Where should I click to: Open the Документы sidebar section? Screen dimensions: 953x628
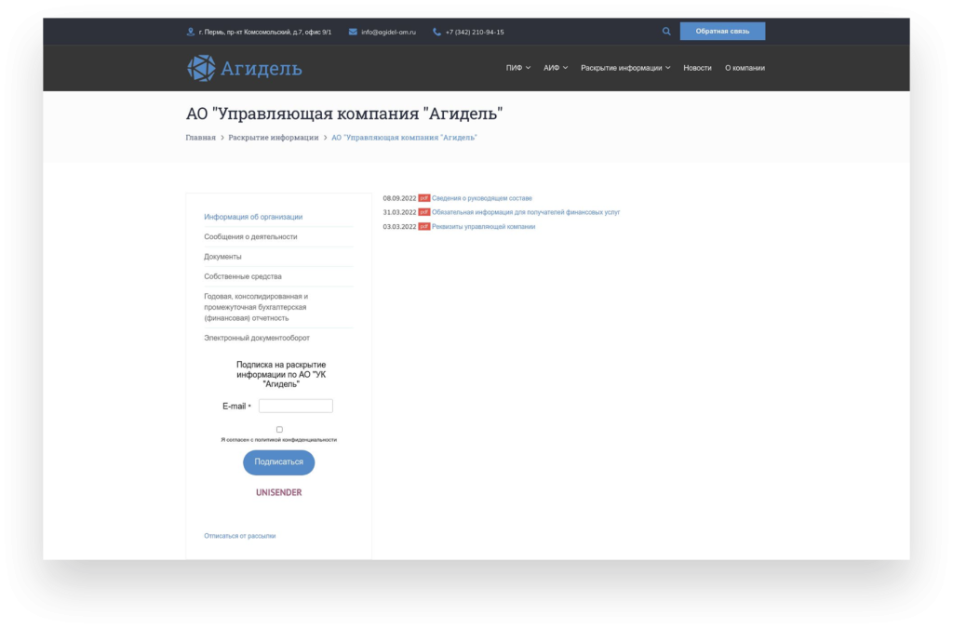(x=223, y=256)
